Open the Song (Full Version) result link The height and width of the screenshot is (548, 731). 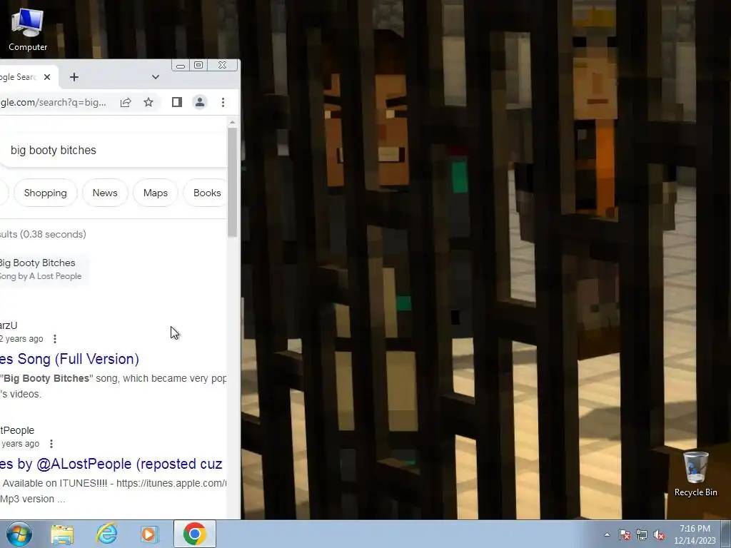point(69,359)
